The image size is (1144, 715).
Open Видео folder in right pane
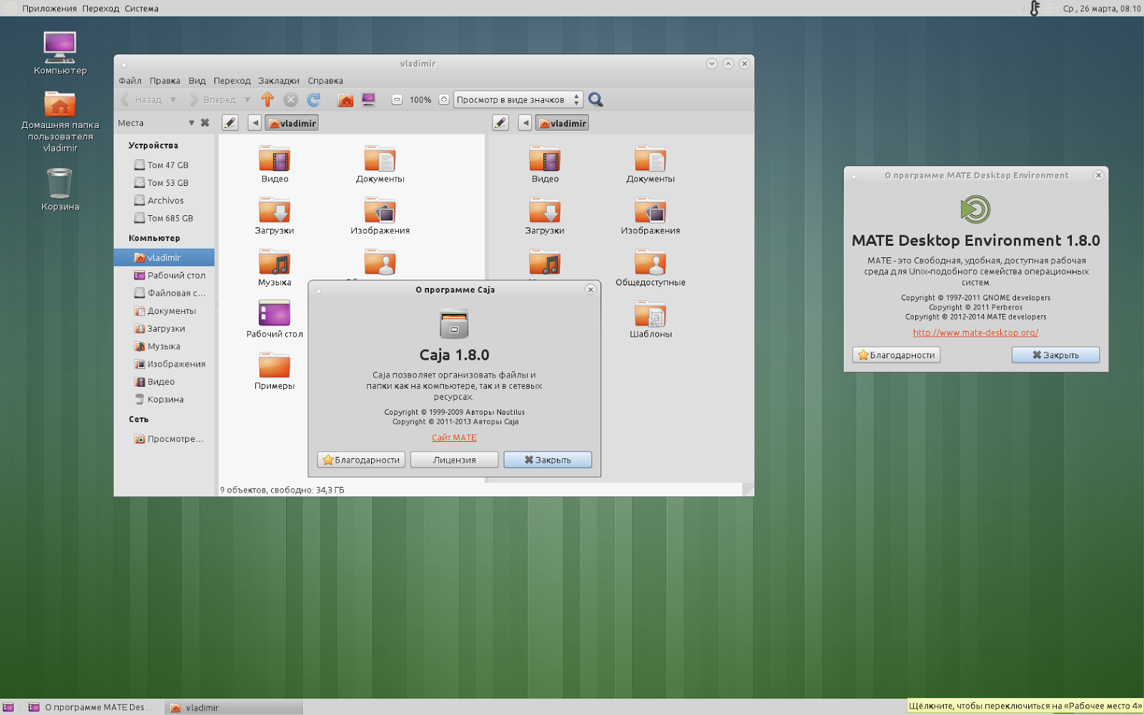pyautogui.click(x=545, y=164)
